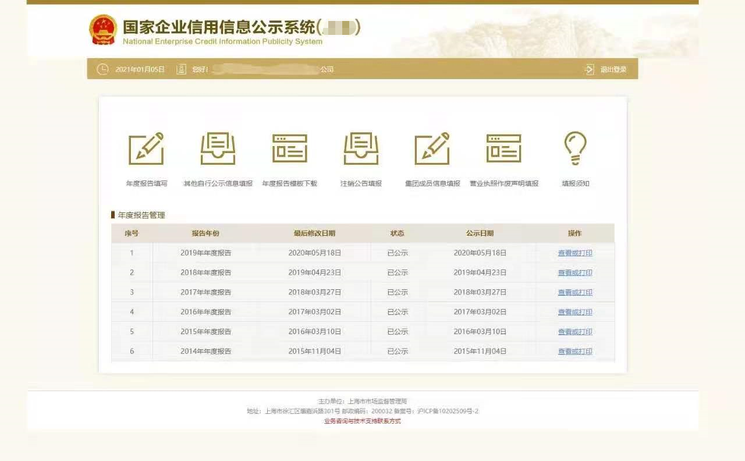The height and width of the screenshot is (461, 745).
Task: Click the 报告年份 column header
Action: click(x=205, y=233)
